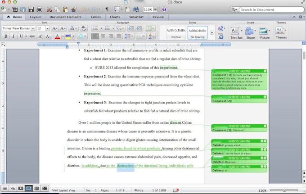
Task: Click the zoom slider in status bar
Action: [284, 190]
